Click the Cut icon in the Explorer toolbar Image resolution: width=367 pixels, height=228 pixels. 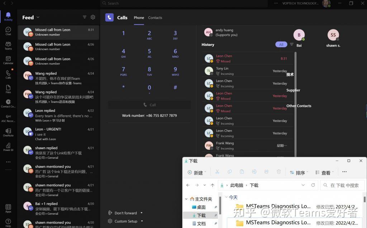tap(217, 172)
